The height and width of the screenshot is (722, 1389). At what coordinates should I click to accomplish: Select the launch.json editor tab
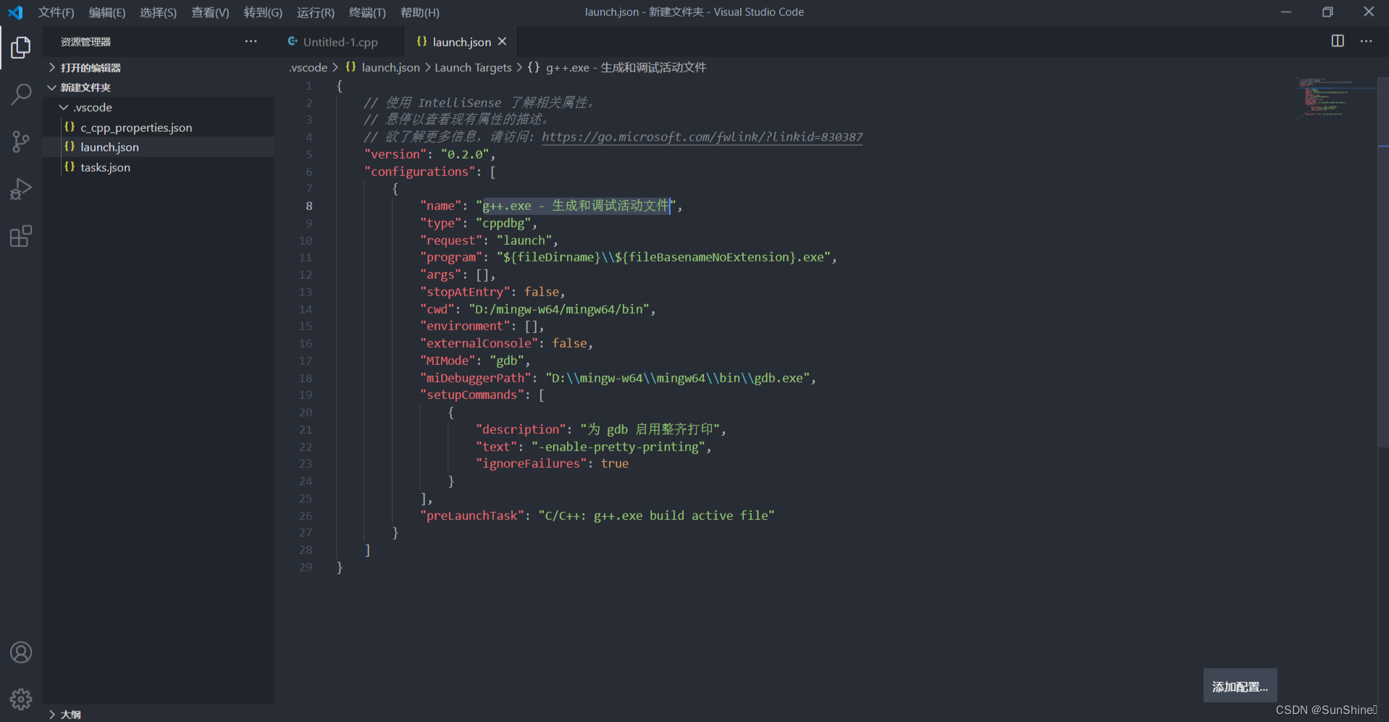click(461, 42)
